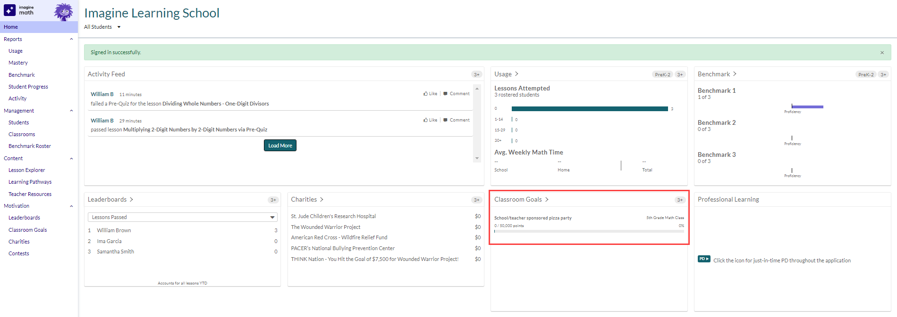
Task: Comment on the failed Pre-Quiz activity
Action: click(x=457, y=94)
